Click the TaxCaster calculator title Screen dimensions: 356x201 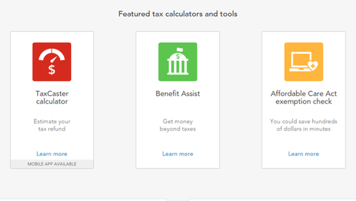[52, 97]
